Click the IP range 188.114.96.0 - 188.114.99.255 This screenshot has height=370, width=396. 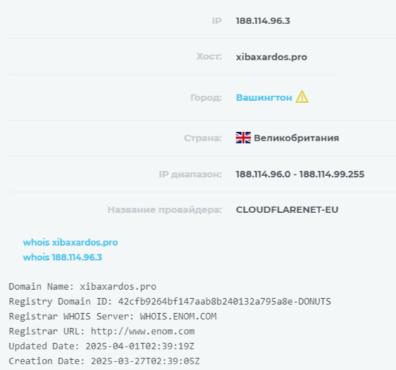(300, 175)
